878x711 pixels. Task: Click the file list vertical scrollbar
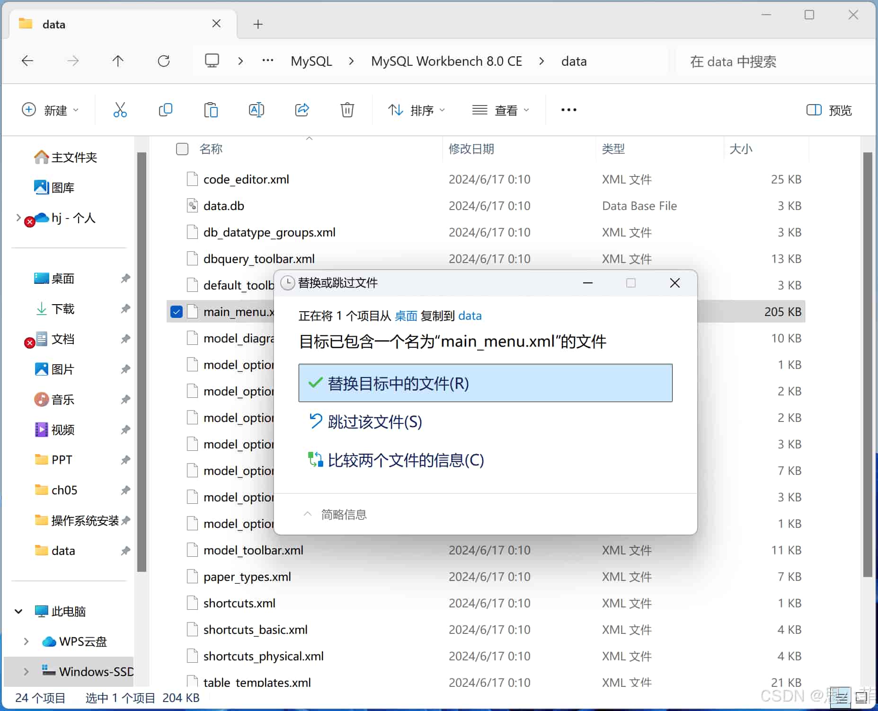pyautogui.click(x=868, y=364)
